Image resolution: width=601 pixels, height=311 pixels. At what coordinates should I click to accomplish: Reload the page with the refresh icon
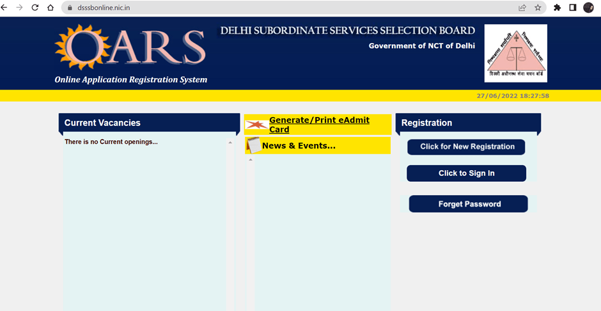[35, 8]
